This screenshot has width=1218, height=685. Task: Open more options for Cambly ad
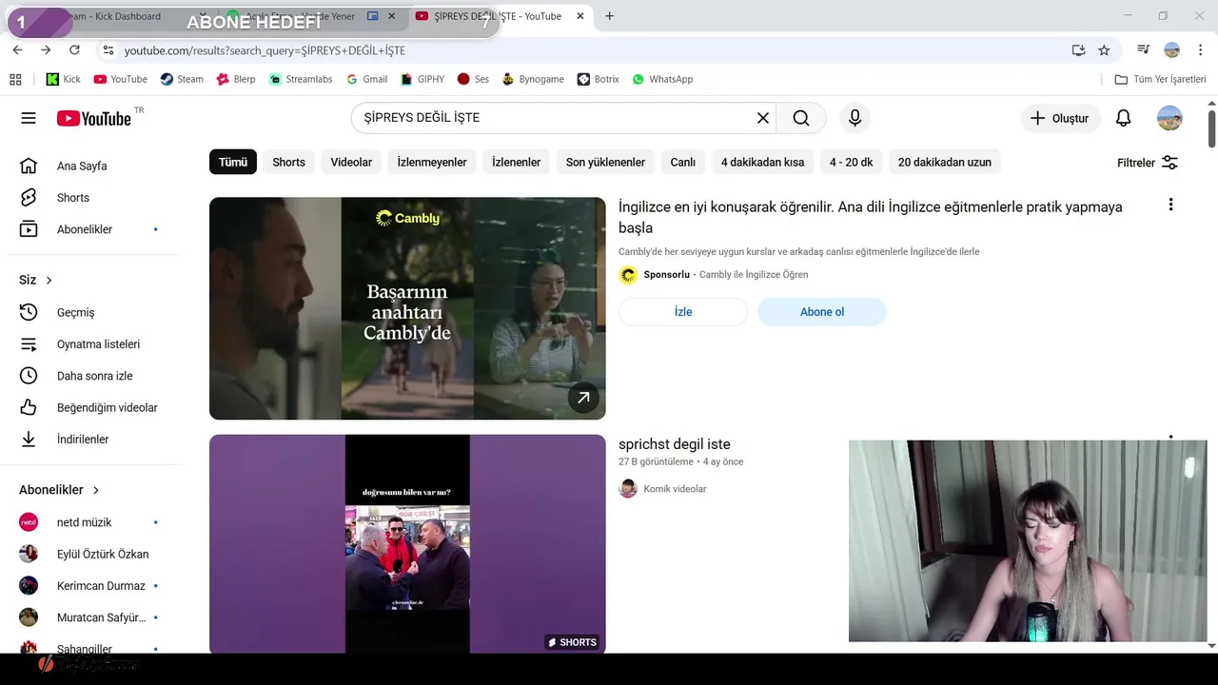point(1170,205)
